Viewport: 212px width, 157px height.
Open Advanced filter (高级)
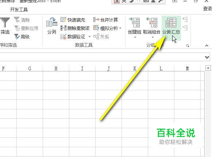[22, 36]
